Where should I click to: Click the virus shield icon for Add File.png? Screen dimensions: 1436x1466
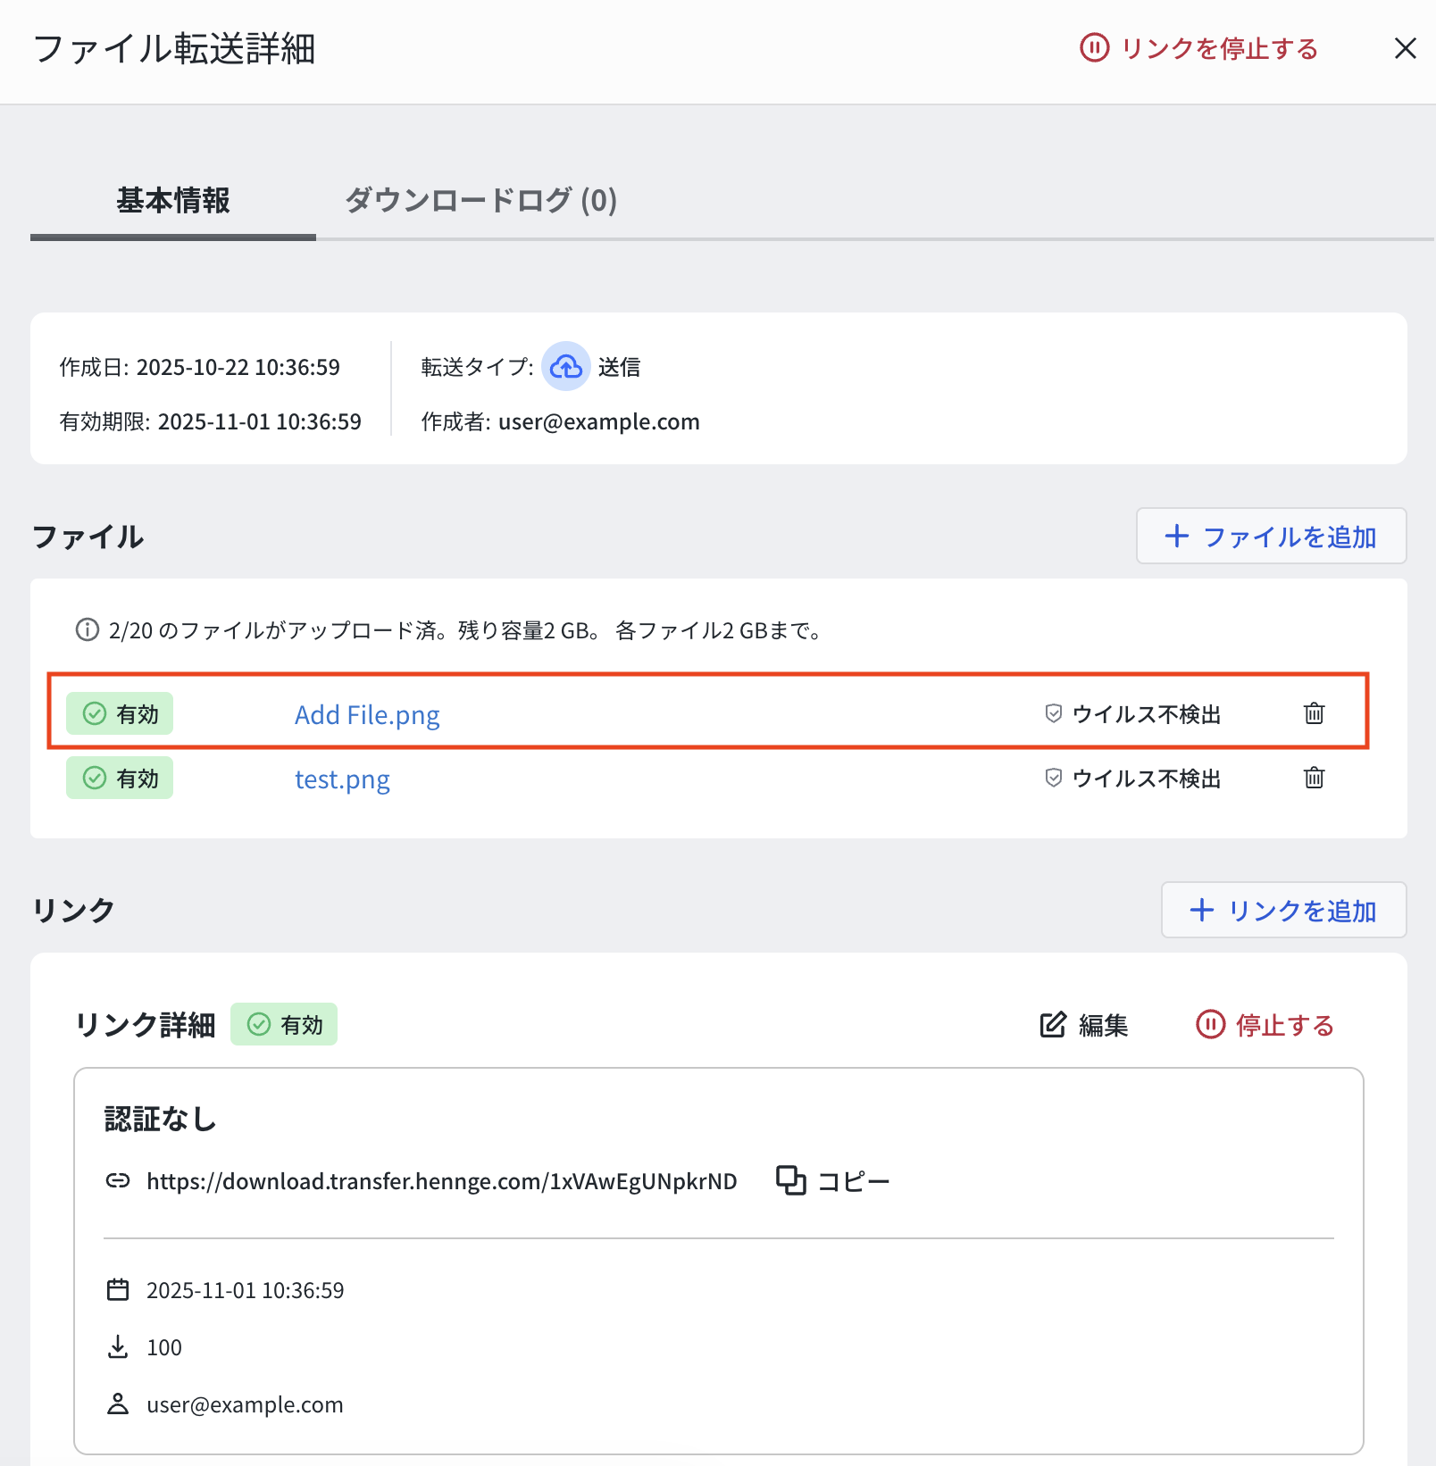pyautogui.click(x=1054, y=713)
